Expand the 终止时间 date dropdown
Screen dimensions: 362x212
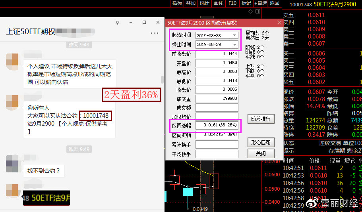(x=234, y=44)
